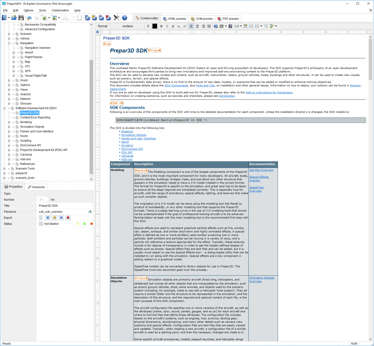Image resolution: width=374 pixels, height=346 pixels.
Task: Apply italic formatting
Action: [x=167, y=26]
